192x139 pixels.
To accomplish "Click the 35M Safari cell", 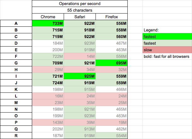I will [x=80, y=103].
